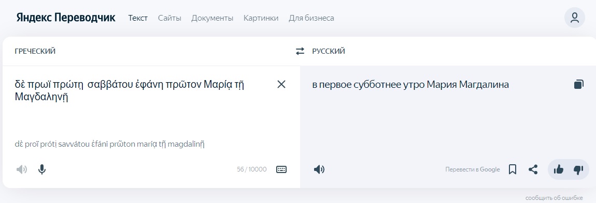Clear the Greek source text
This screenshot has height=203, width=596.
click(x=281, y=84)
